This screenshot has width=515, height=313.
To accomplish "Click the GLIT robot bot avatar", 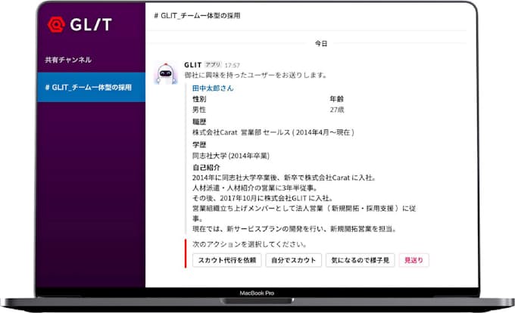I will click(x=167, y=73).
